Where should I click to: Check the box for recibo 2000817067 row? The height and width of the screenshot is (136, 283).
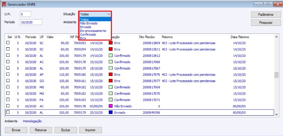8,68
